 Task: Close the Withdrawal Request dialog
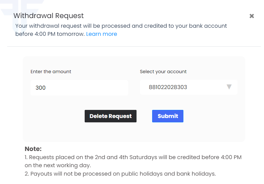252,16
